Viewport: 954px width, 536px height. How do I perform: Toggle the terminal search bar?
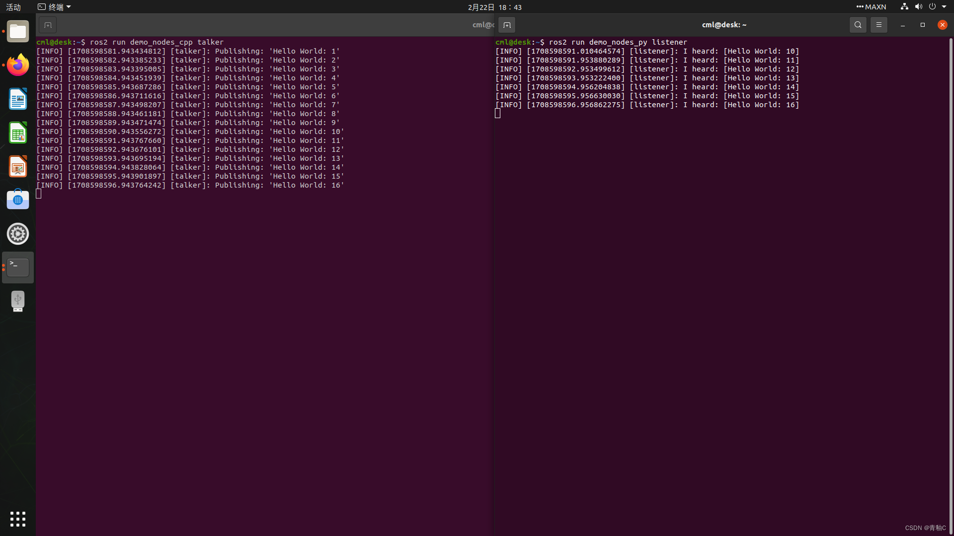coord(858,24)
